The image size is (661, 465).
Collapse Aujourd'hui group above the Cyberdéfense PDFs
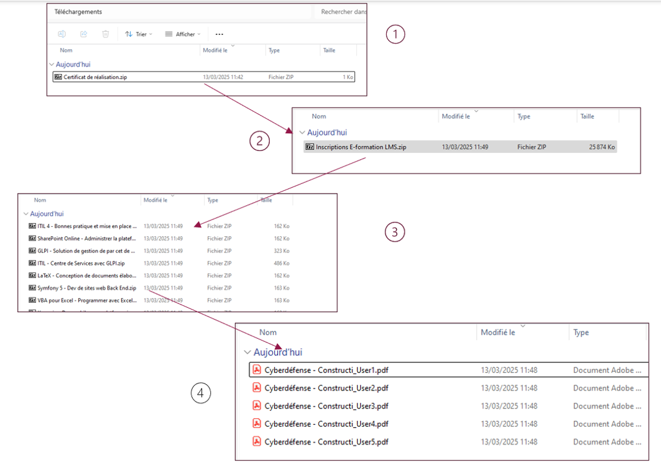pyautogui.click(x=247, y=352)
